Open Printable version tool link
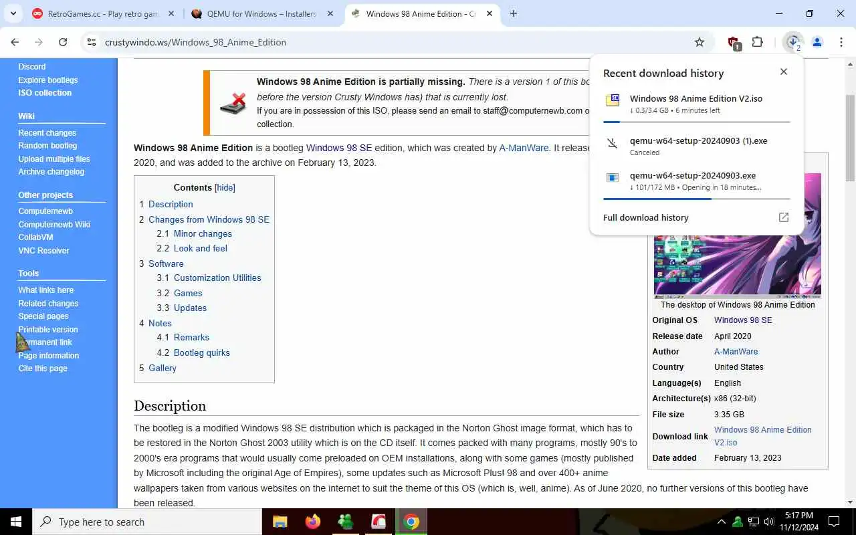This screenshot has width=856, height=535. click(48, 329)
